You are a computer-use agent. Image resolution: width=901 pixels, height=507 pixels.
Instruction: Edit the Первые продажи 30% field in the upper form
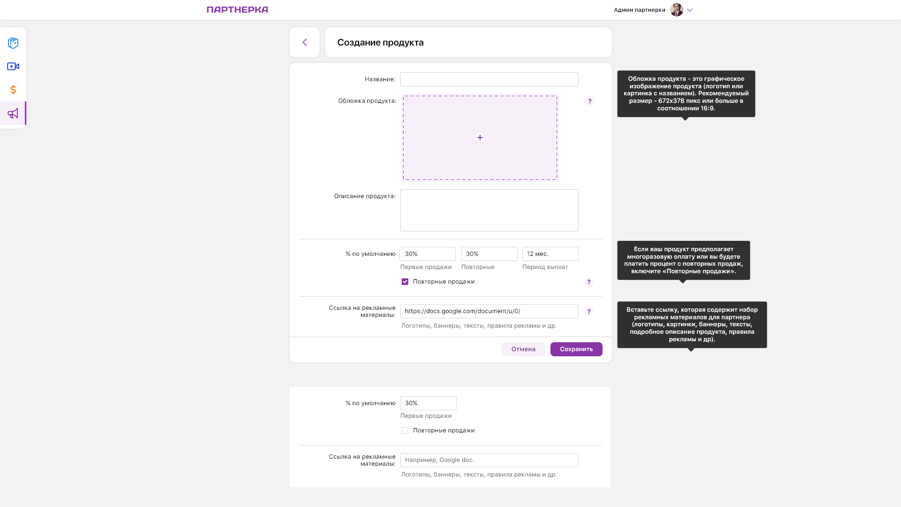point(428,254)
